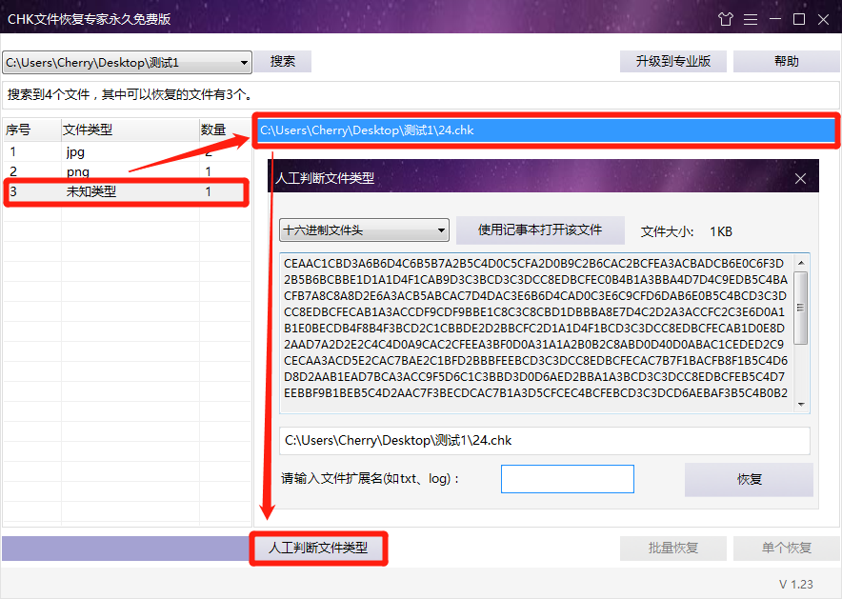This screenshot has width=842, height=599.
Task: Click the 人工判断文件类型 button
Action: (319, 549)
